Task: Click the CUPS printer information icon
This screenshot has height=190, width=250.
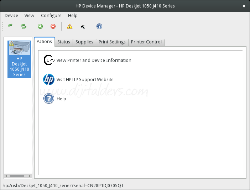Action: pos(49,60)
